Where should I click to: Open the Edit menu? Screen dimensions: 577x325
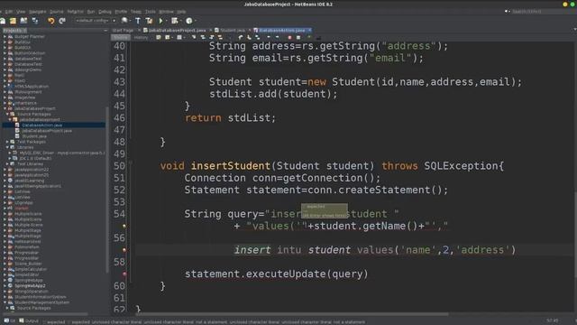9,12
